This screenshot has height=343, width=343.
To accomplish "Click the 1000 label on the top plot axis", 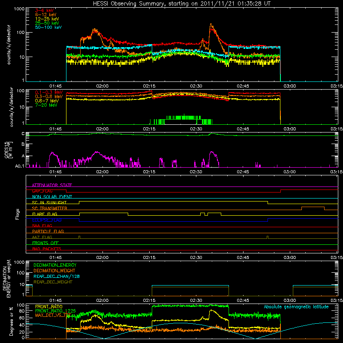I will point(19,9).
